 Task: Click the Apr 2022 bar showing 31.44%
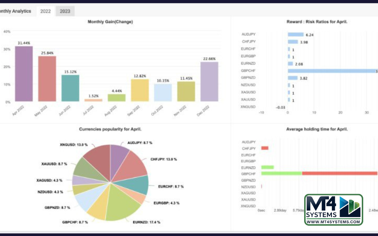pos(24,74)
